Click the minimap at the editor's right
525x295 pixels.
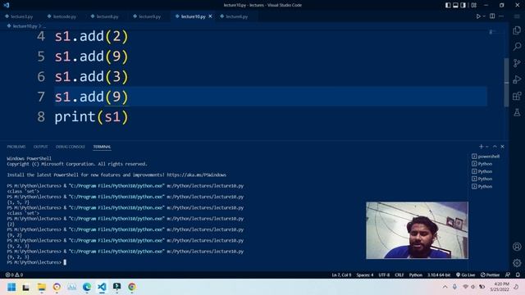[493, 32]
